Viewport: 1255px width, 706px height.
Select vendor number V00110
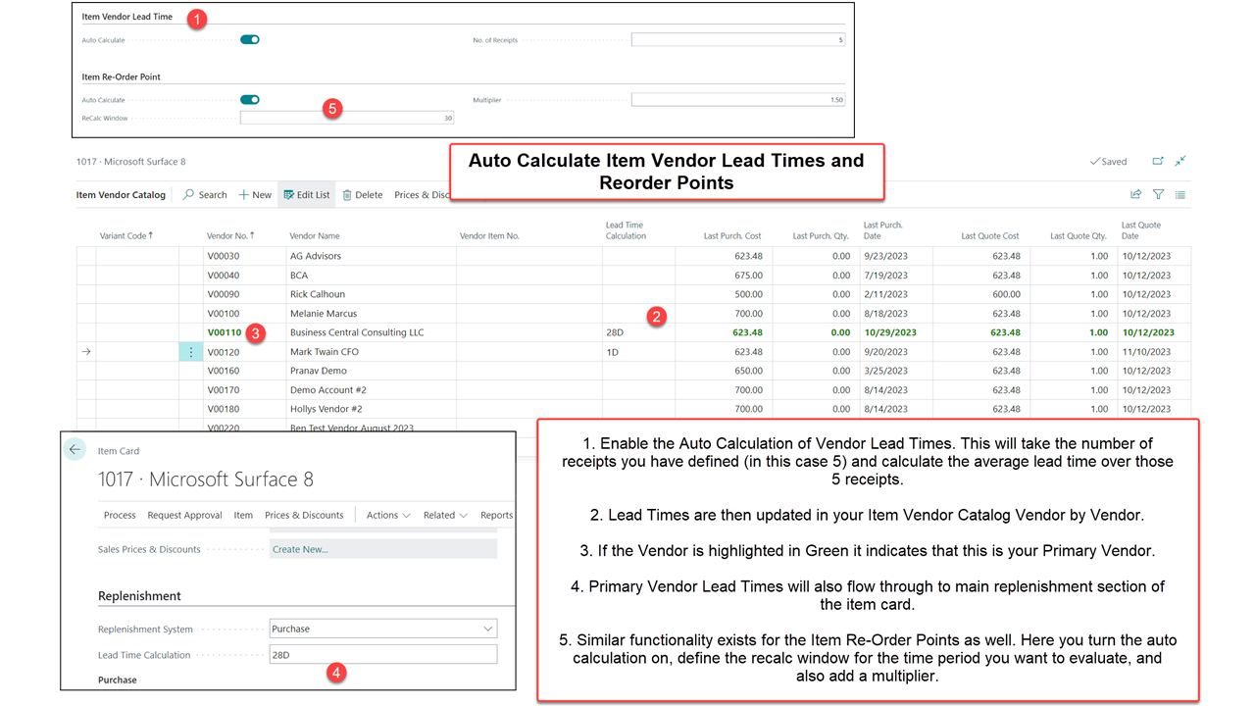point(224,332)
